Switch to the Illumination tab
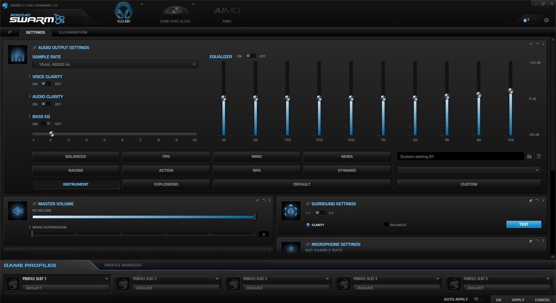The height and width of the screenshot is (303, 556). (73, 32)
